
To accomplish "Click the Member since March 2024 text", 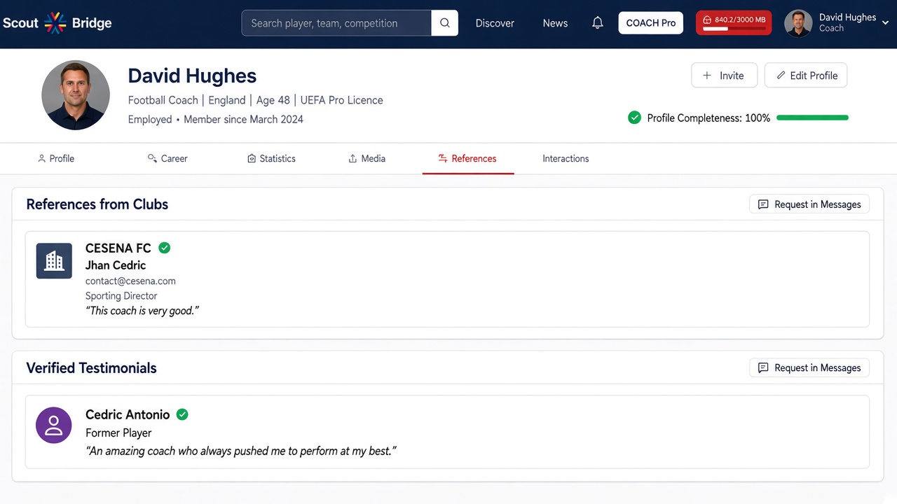I will [243, 120].
